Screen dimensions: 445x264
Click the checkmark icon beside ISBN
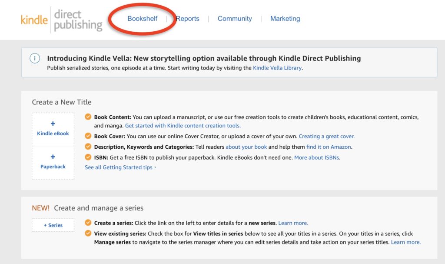point(88,157)
